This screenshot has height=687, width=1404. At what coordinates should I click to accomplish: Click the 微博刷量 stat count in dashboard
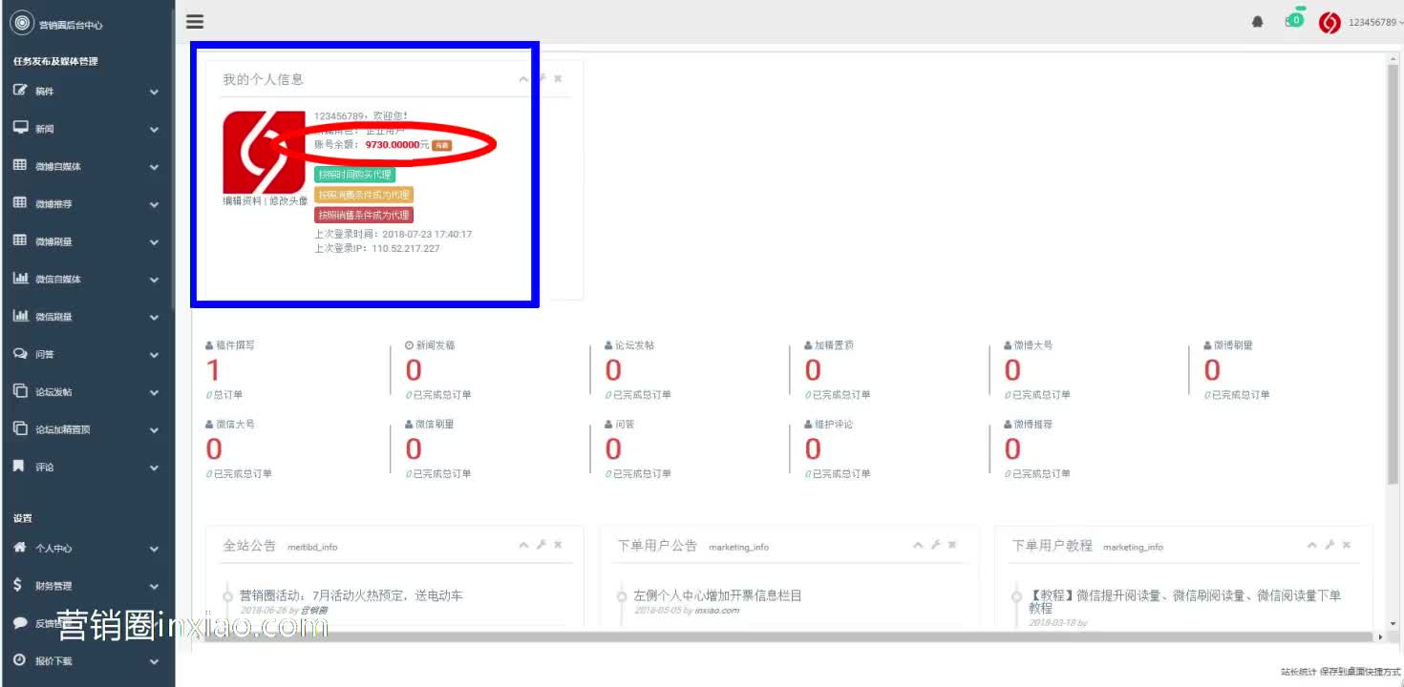tap(1212, 370)
